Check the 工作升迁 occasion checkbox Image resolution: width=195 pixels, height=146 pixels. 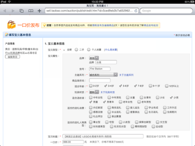165,107
